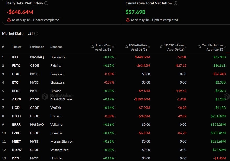230x161 pixels.
Task: Open the BTCO ticker row
Action: click(17, 116)
